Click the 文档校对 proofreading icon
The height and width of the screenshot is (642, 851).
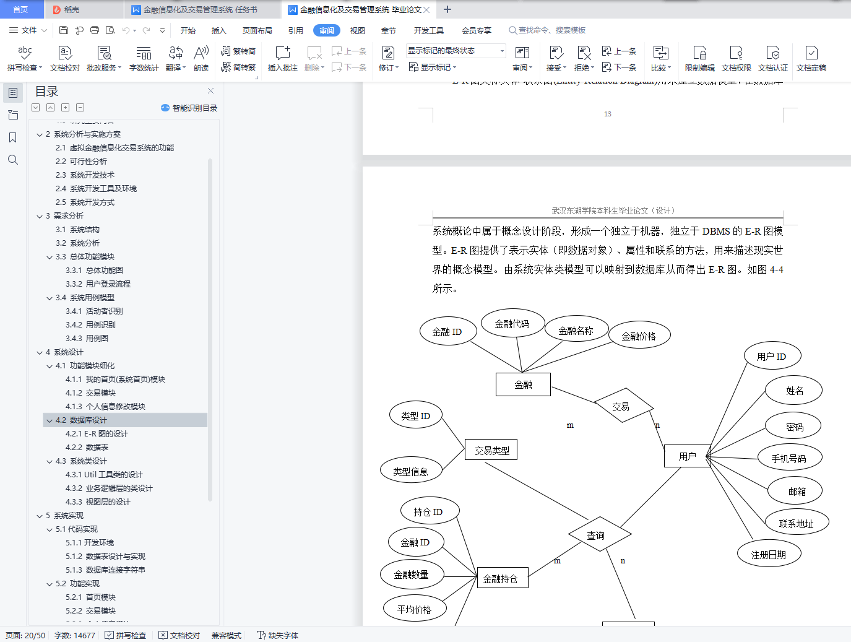[x=65, y=59]
